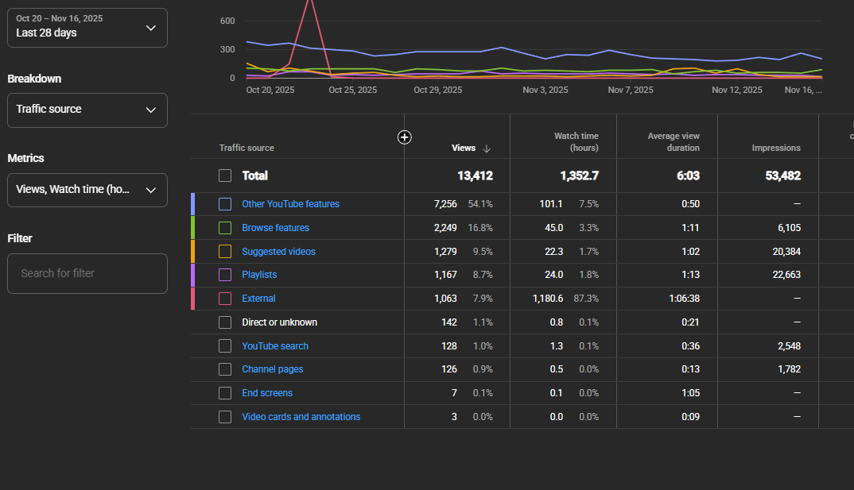Open the External traffic source link
The width and height of the screenshot is (854, 490).
click(258, 299)
